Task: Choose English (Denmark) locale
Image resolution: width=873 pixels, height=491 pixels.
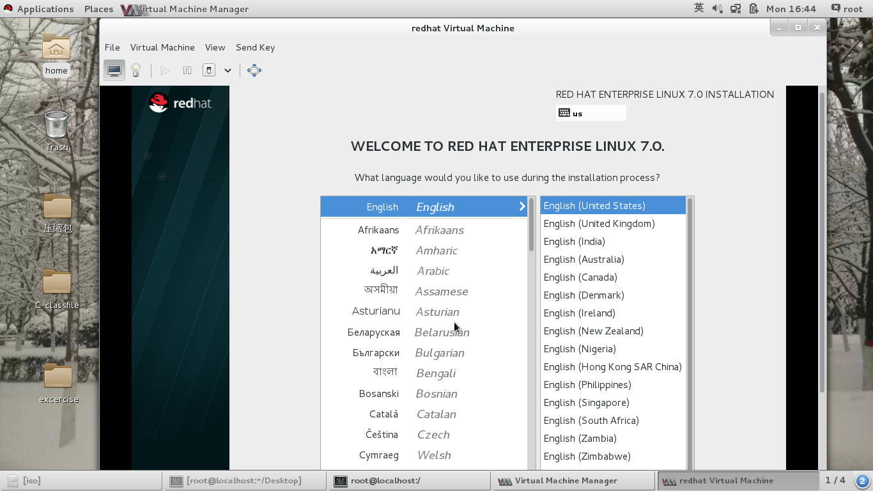Action: click(613, 295)
